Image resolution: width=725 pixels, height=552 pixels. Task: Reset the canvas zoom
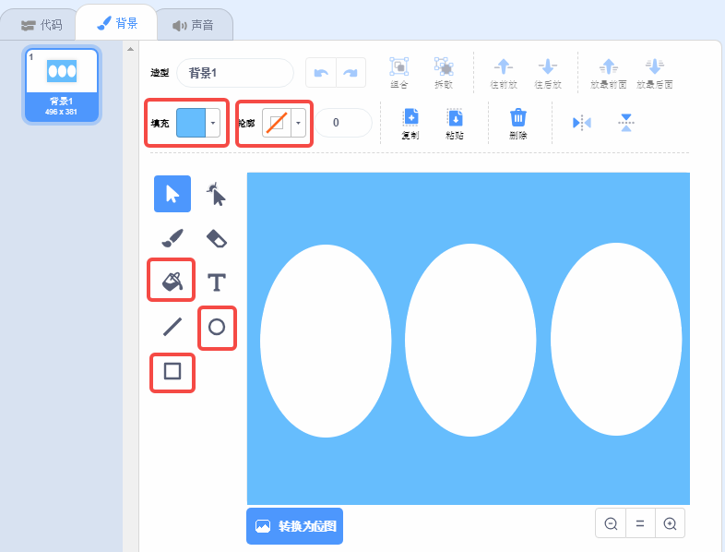pyautogui.click(x=640, y=523)
